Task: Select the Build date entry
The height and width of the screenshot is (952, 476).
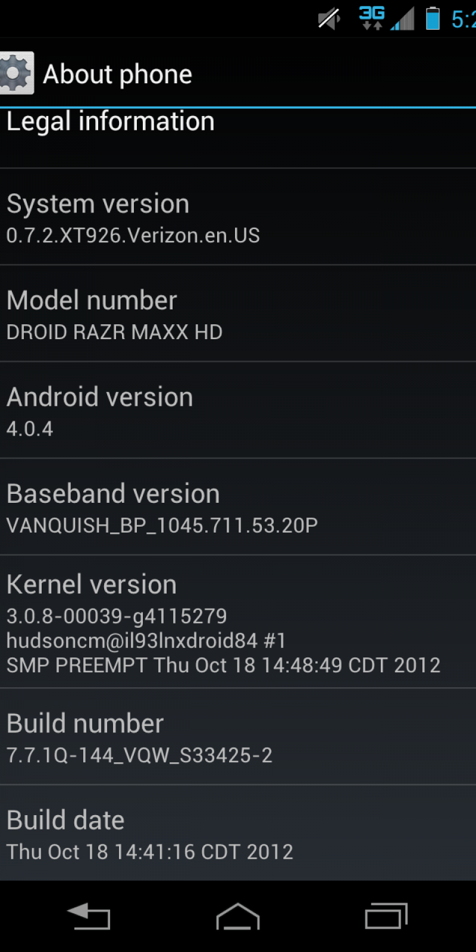Action: pyautogui.click(x=238, y=833)
